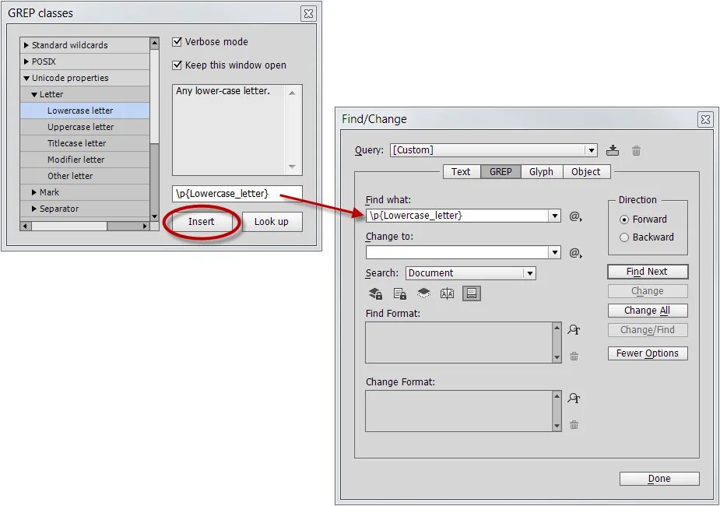The height and width of the screenshot is (506, 720).
Task: Open the Change to history dropdown
Action: pos(555,252)
